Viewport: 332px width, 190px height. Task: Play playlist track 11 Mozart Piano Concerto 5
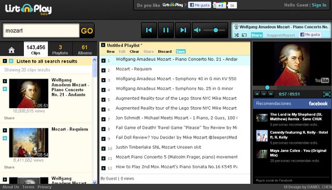(103, 158)
